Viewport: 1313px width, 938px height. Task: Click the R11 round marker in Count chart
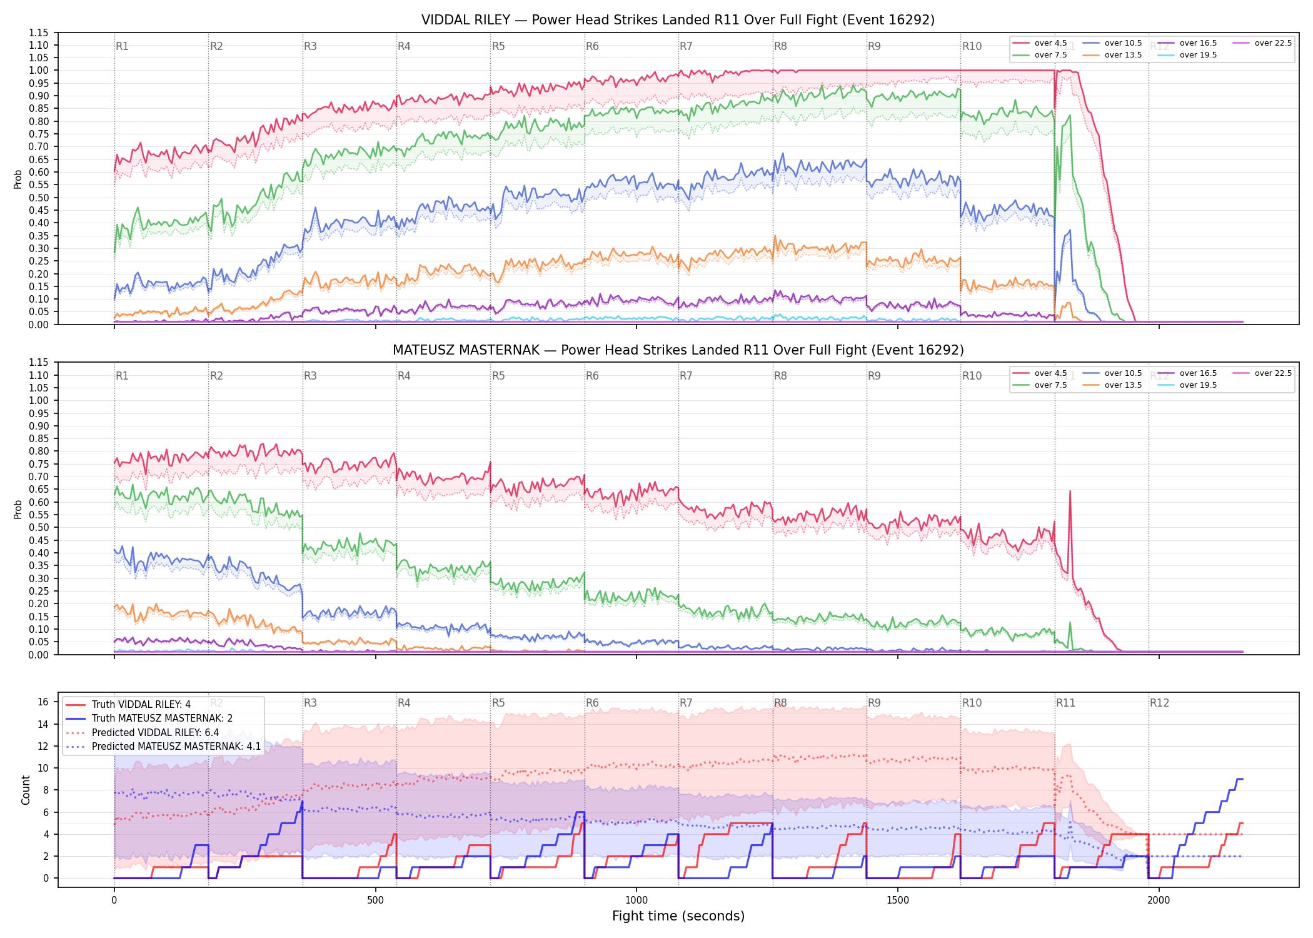tap(1066, 703)
